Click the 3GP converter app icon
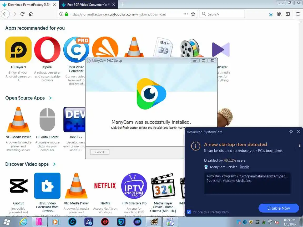Viewport: 303px width, 227px height. 163,47
